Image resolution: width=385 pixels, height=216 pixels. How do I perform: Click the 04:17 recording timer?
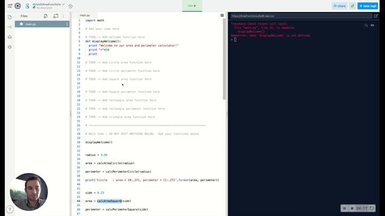click(362, 208)
